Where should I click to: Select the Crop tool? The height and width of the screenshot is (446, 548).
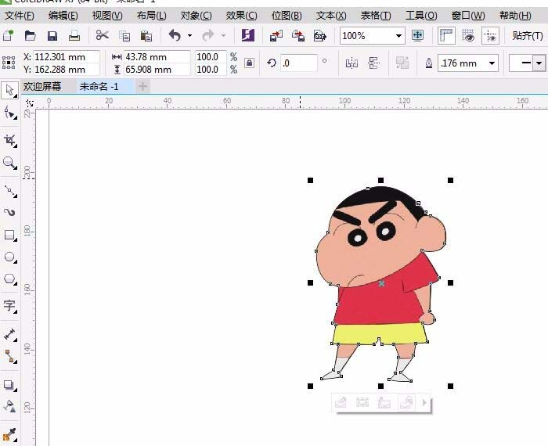tap(9, 140)
